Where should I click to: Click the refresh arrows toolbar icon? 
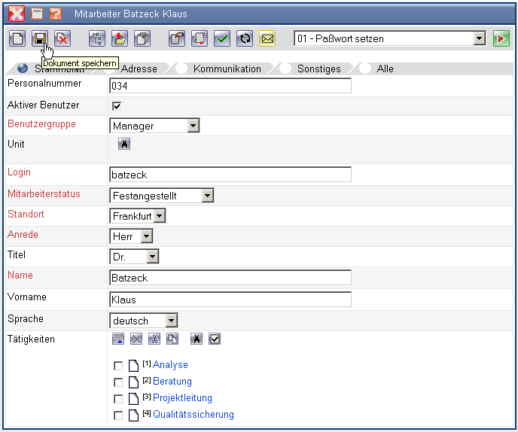[x=244, y=38]
